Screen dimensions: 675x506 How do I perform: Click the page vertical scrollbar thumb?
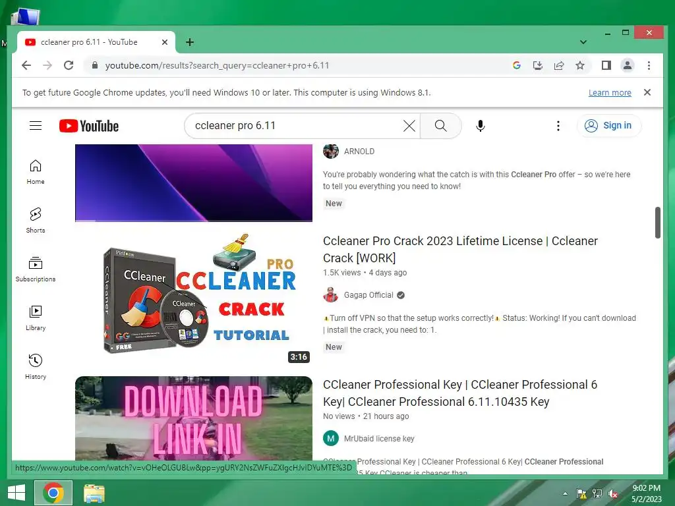coord(658,223)
